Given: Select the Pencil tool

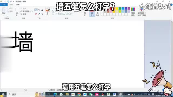Looking at the screenshot, I should point(36,10).
